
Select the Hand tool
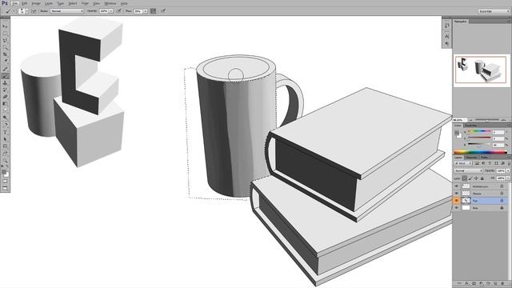5,154
